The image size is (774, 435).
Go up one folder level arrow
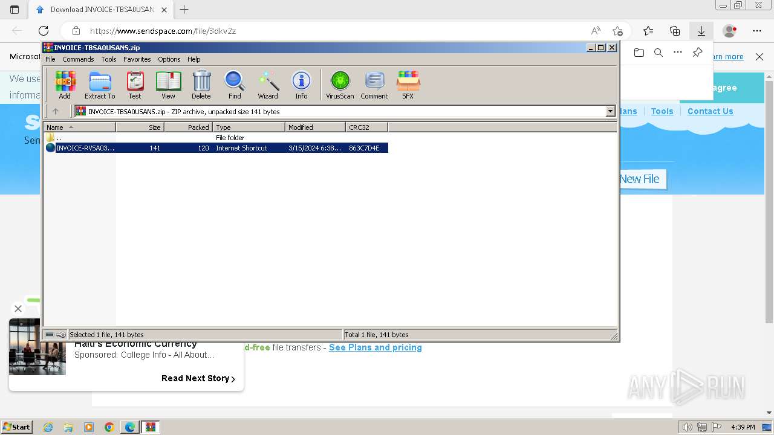(x=56, y=111)
